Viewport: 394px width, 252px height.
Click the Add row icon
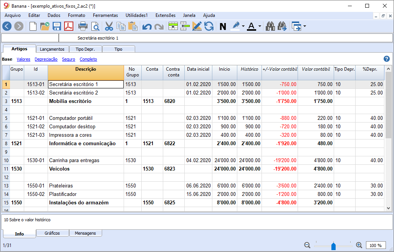tap(173, 26)
